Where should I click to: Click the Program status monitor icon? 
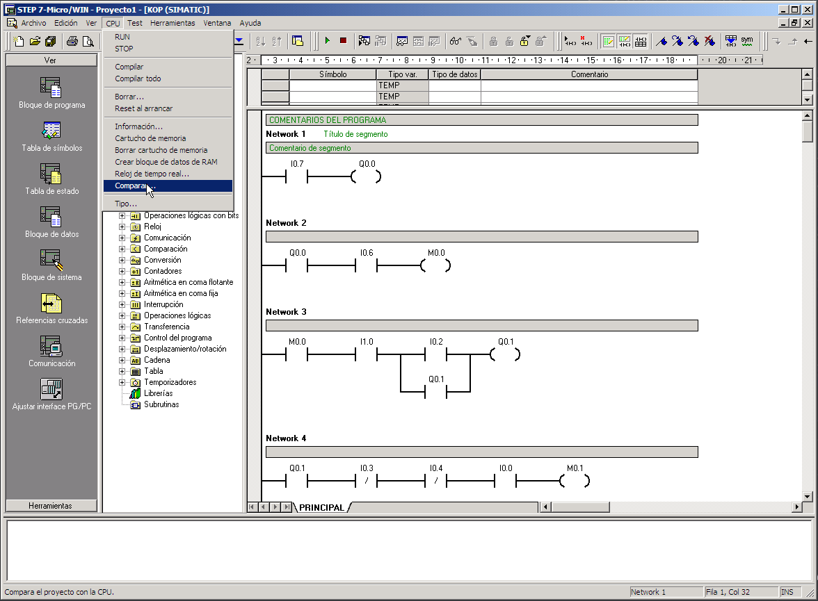(x=364, y=41)
